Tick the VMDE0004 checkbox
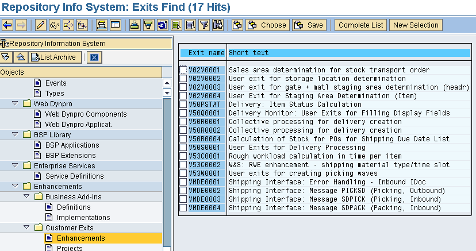The image size is (476, 251). coord(183,208)
